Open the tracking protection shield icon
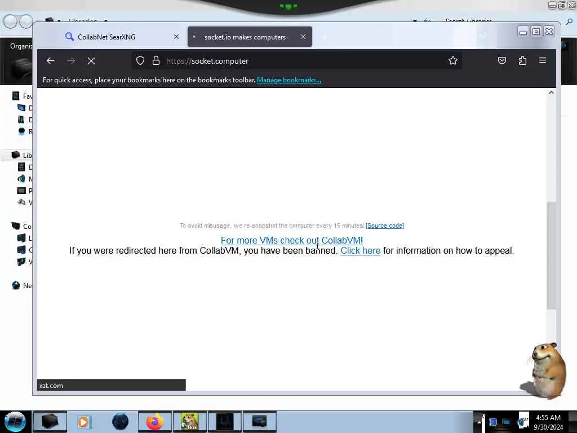The width and height of the screenshot is (577, 433). (140, 60)
